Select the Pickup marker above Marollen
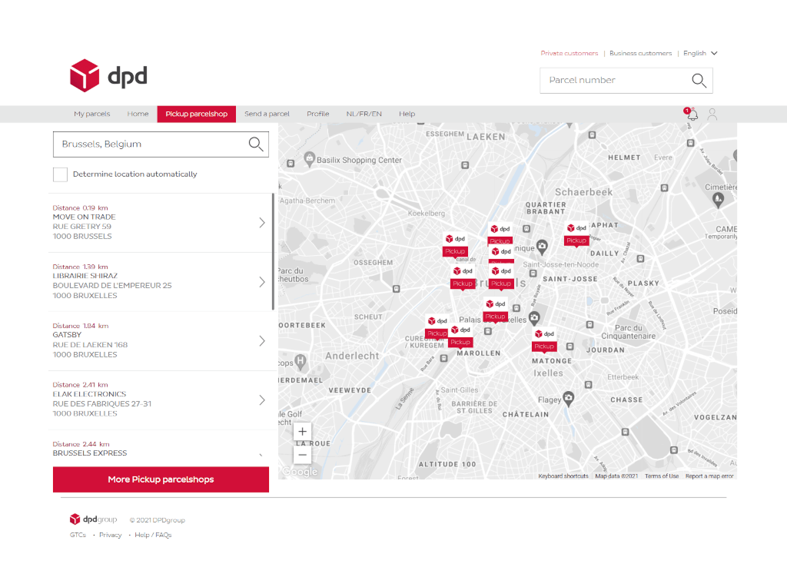Screen dimensions: 787x587 pos(460,337)
